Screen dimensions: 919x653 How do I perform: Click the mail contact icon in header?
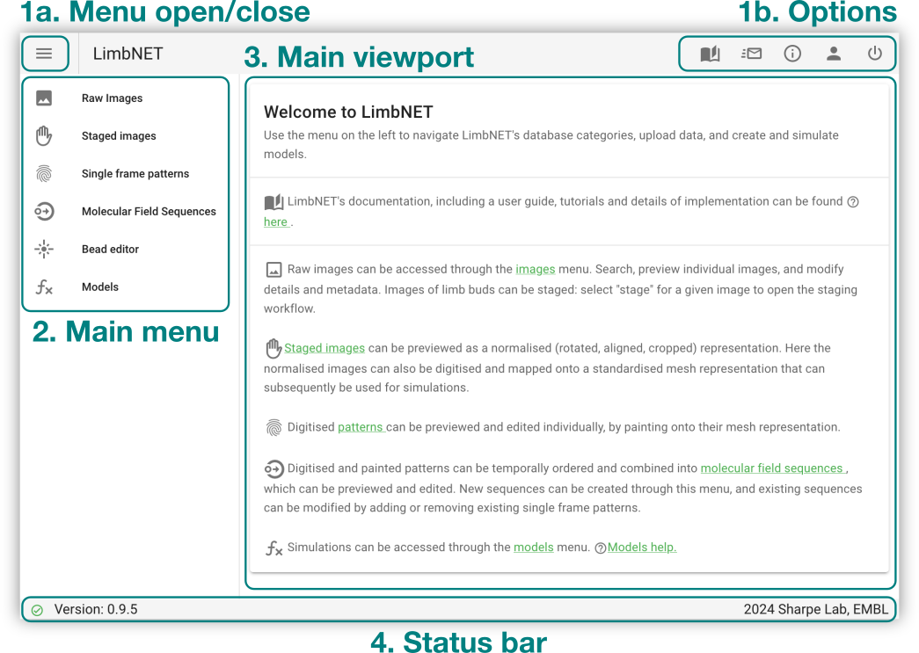[x=751, y=54]
